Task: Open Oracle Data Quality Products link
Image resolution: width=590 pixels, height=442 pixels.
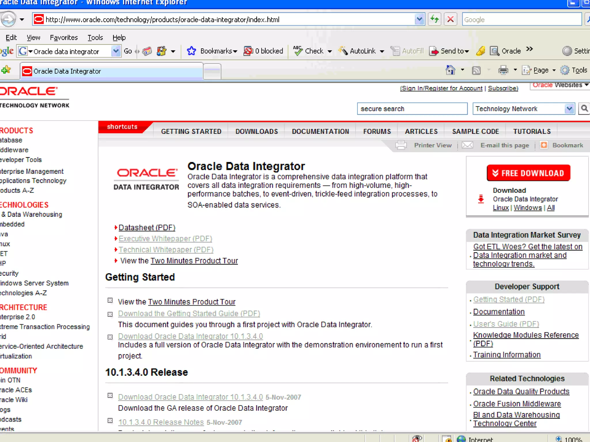Action: 521,391
